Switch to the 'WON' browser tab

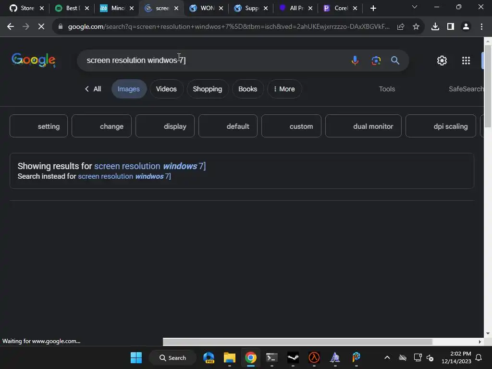(x=206, y=8)
